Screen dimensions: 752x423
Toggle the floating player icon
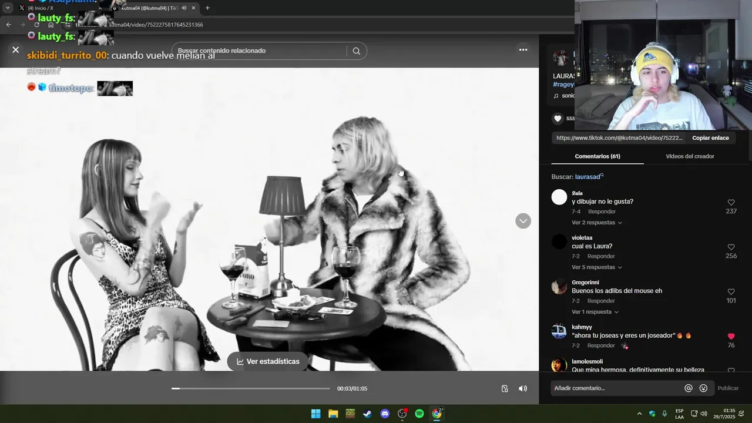click(505, 388)
